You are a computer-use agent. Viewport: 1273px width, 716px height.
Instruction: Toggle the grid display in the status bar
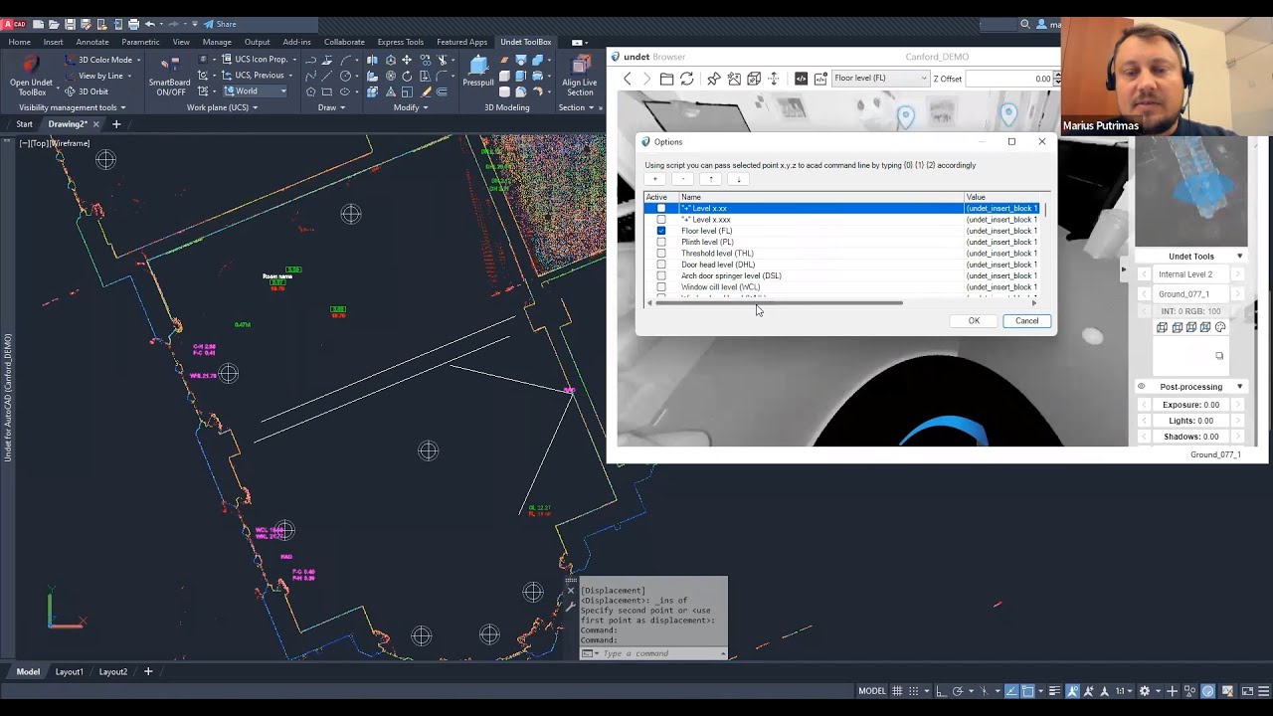coord(897,691)
